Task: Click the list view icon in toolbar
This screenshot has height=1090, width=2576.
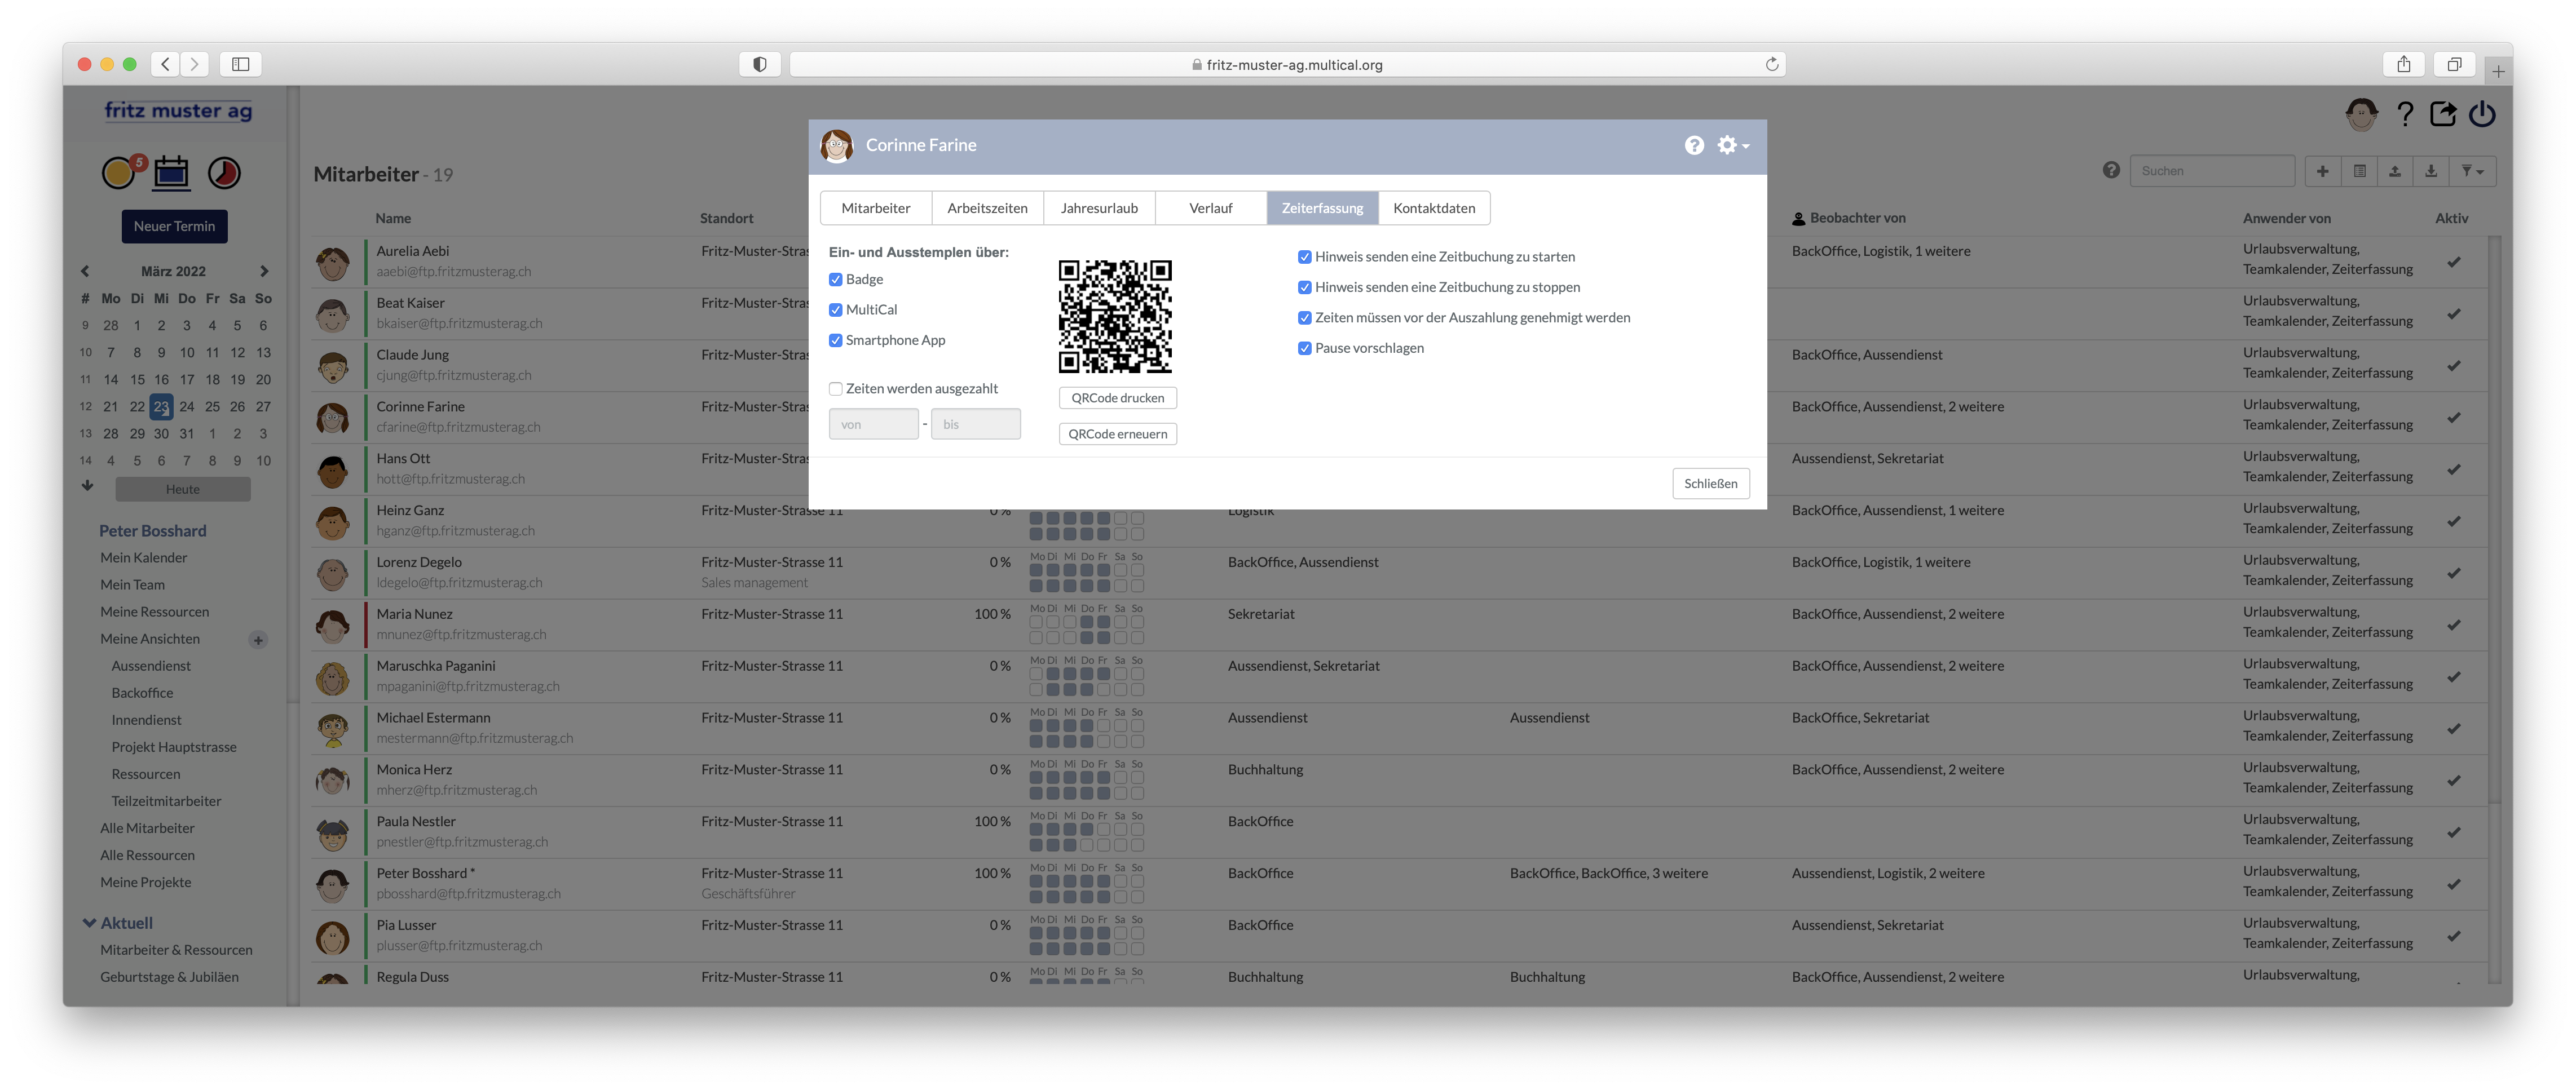Action: click(2359, 171)
